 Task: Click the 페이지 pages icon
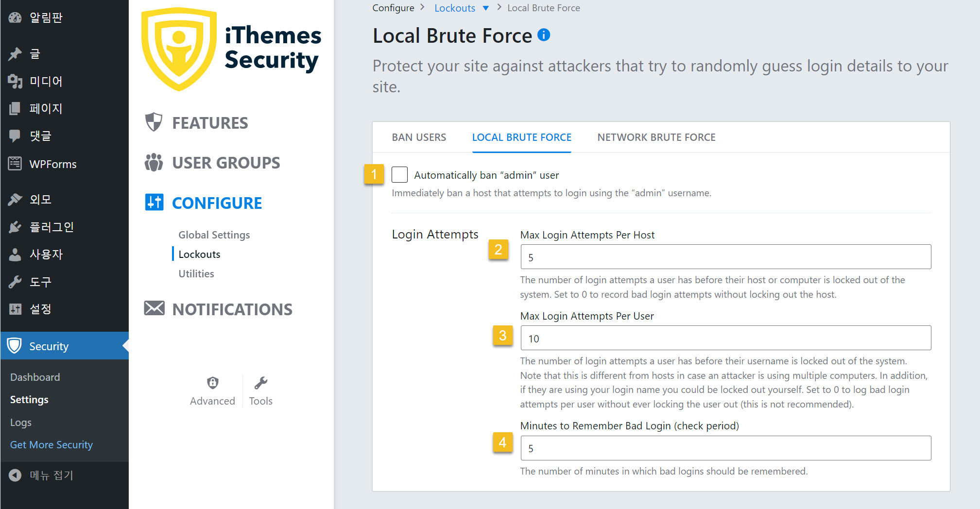click(15, 109)
